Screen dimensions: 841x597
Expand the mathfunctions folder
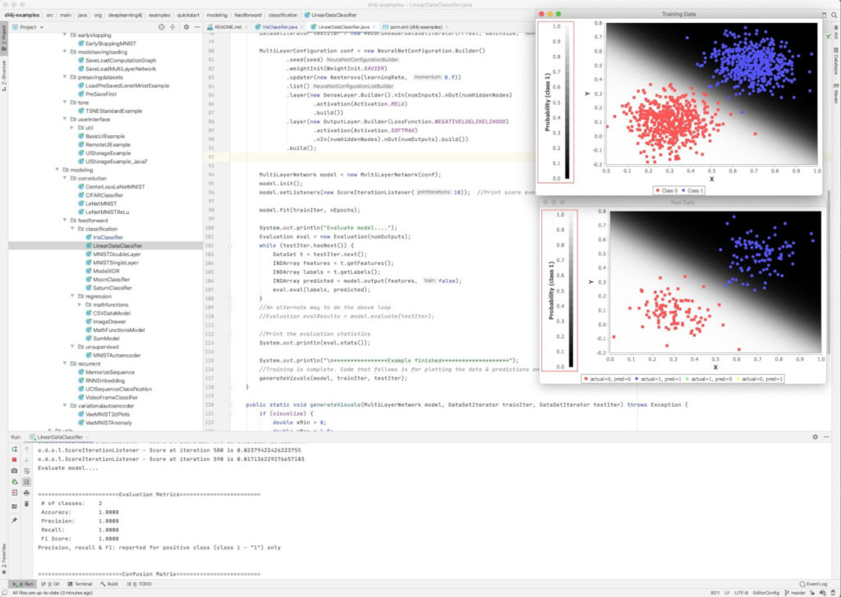tap(80, 305)
